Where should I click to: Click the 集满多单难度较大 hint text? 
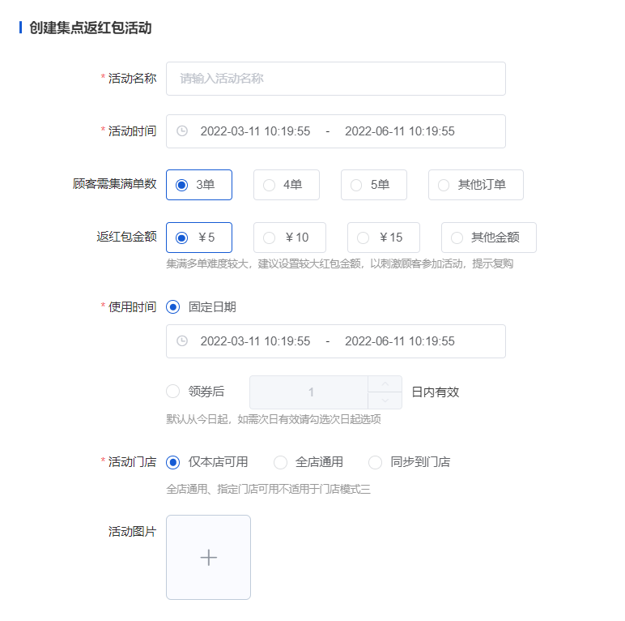point(339,263)
